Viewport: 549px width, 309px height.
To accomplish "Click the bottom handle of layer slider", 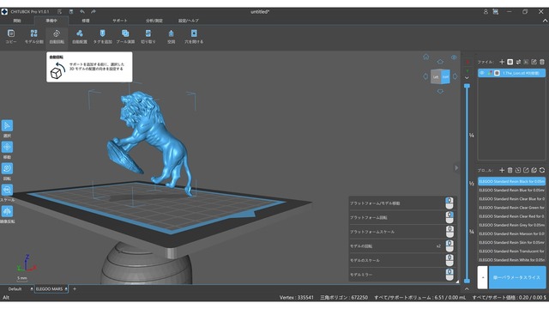I will 467,281.
